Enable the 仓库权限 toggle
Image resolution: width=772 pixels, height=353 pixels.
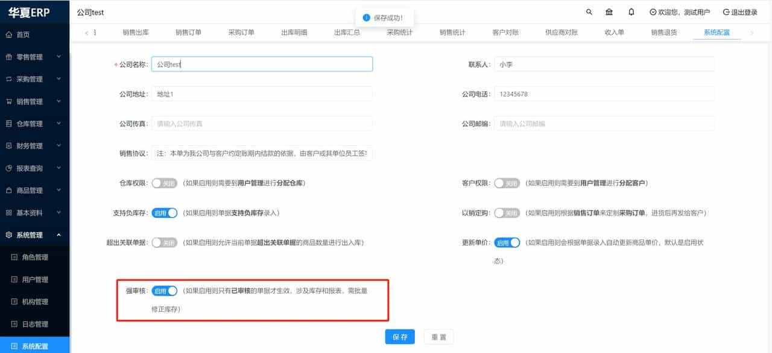point(163,182)
